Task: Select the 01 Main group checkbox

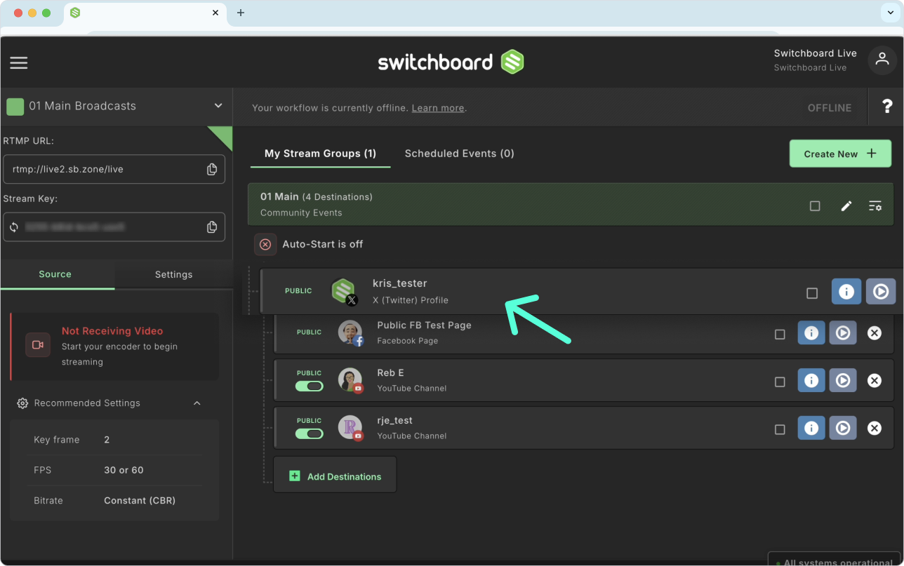Action: [815, 206]
